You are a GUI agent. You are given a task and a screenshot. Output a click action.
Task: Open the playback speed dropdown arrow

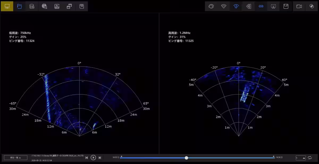coord(304,158)
